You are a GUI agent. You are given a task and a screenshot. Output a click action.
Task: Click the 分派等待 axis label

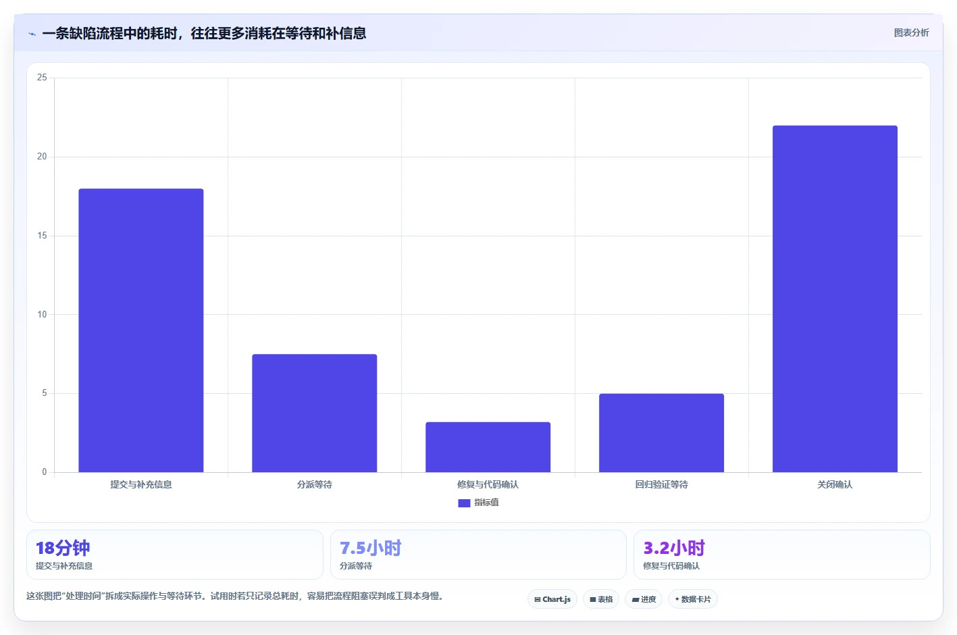click(315, 484)
